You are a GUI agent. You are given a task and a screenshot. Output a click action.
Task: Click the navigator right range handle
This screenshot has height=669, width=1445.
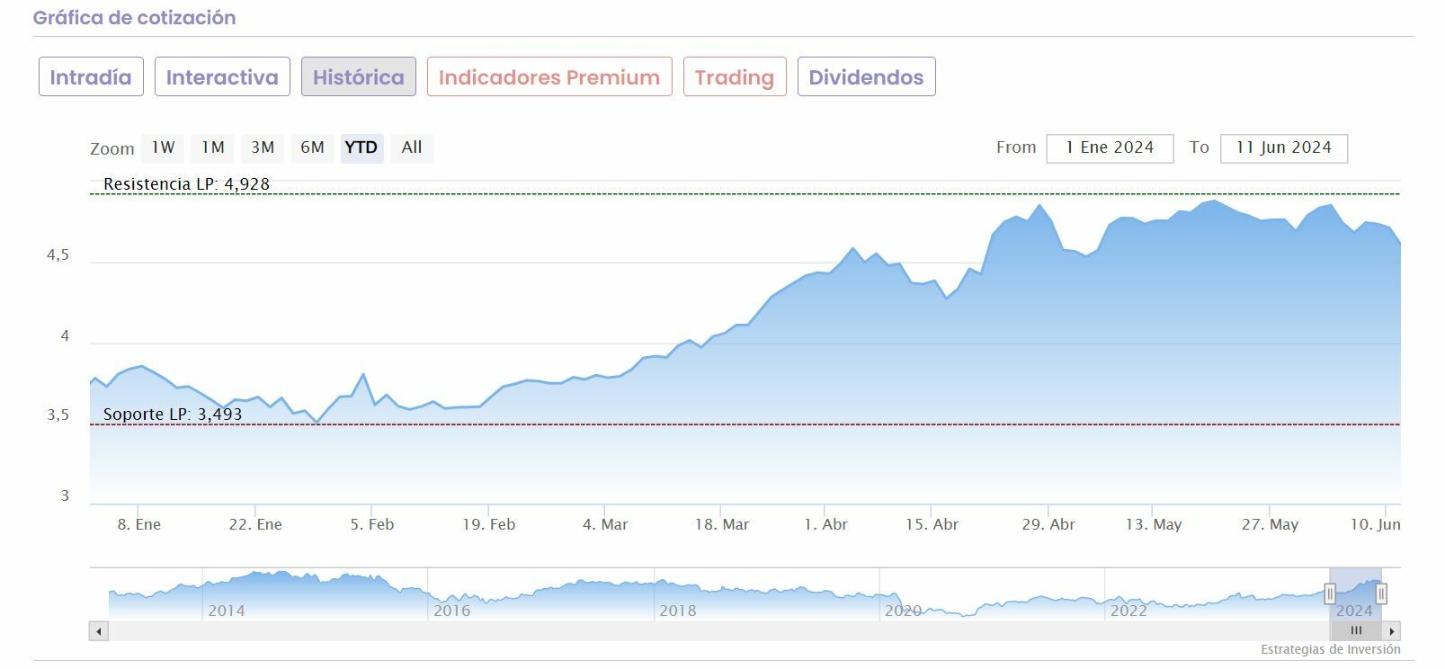point(1381,593)
